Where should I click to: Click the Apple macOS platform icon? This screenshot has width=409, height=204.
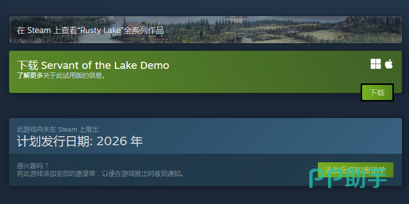389,63
